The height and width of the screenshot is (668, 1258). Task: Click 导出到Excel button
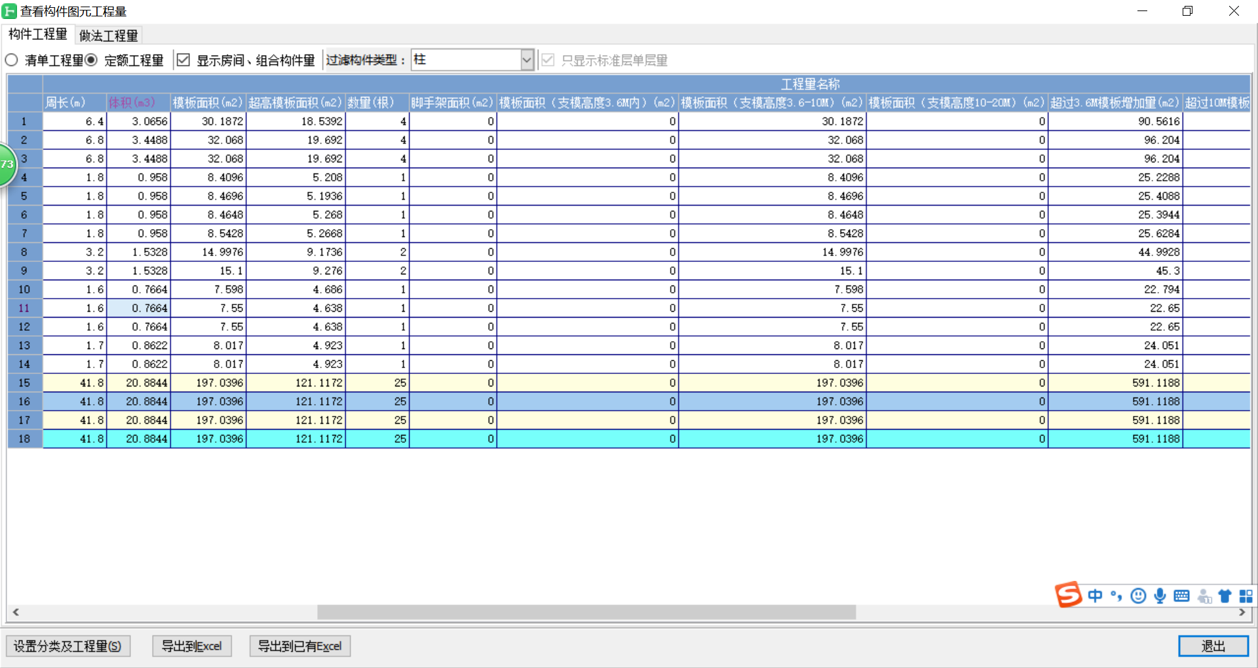[x=192, y=646]
